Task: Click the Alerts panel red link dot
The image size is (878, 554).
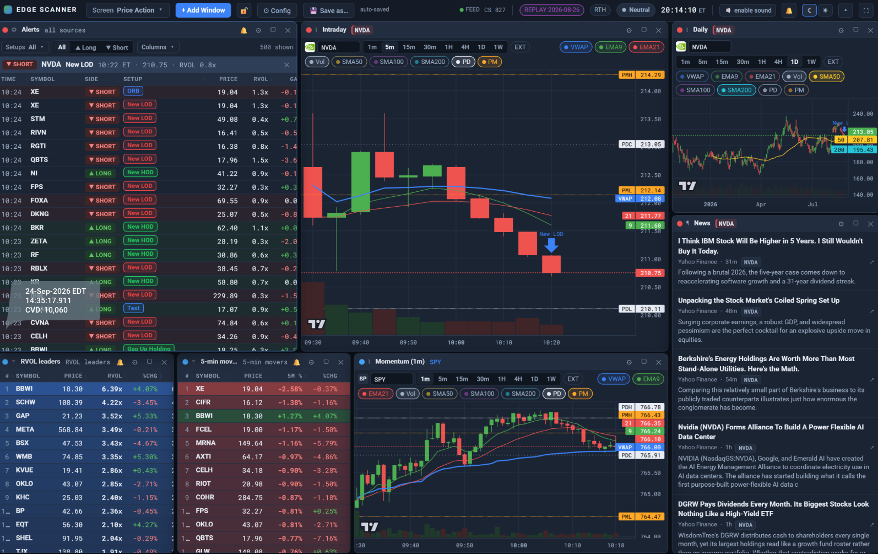Action: (5, 30)
